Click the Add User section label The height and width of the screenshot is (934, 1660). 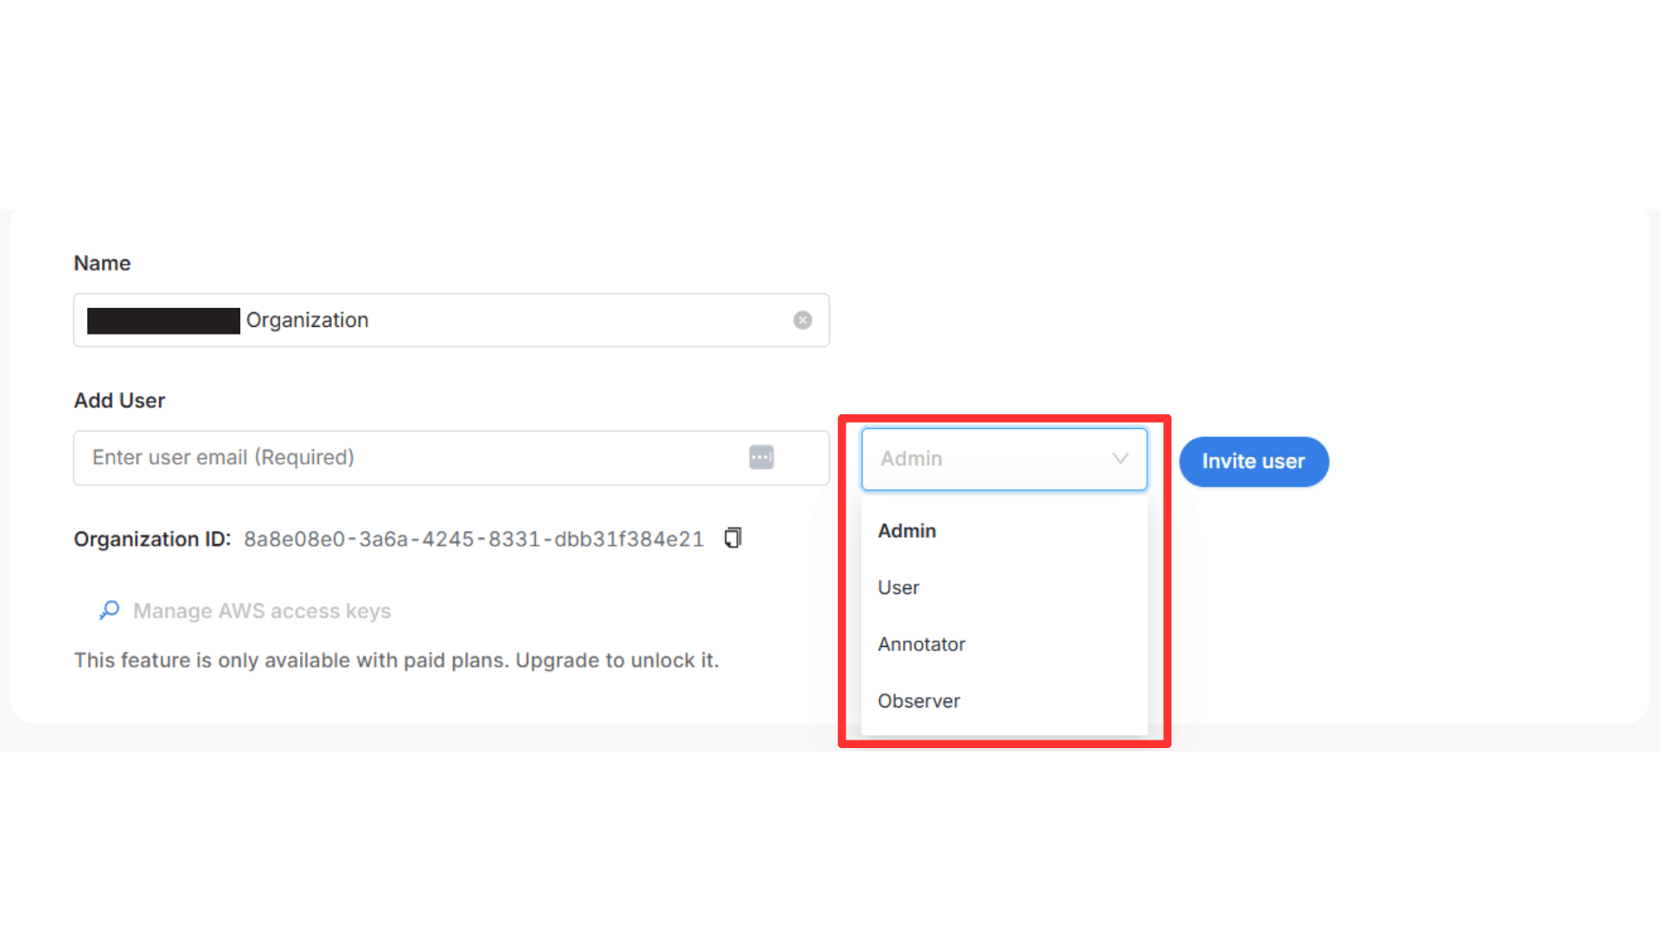coord(119,400)
